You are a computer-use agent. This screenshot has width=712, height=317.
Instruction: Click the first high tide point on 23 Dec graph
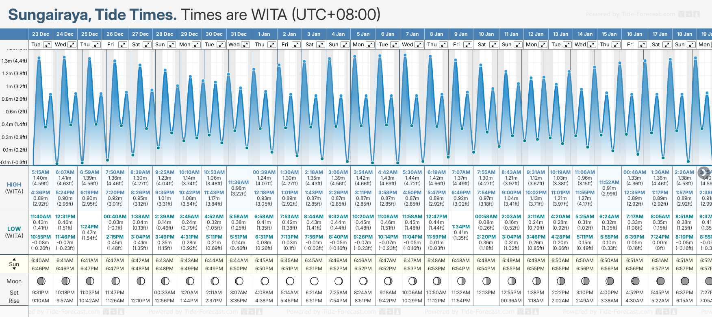coord(39,58)
